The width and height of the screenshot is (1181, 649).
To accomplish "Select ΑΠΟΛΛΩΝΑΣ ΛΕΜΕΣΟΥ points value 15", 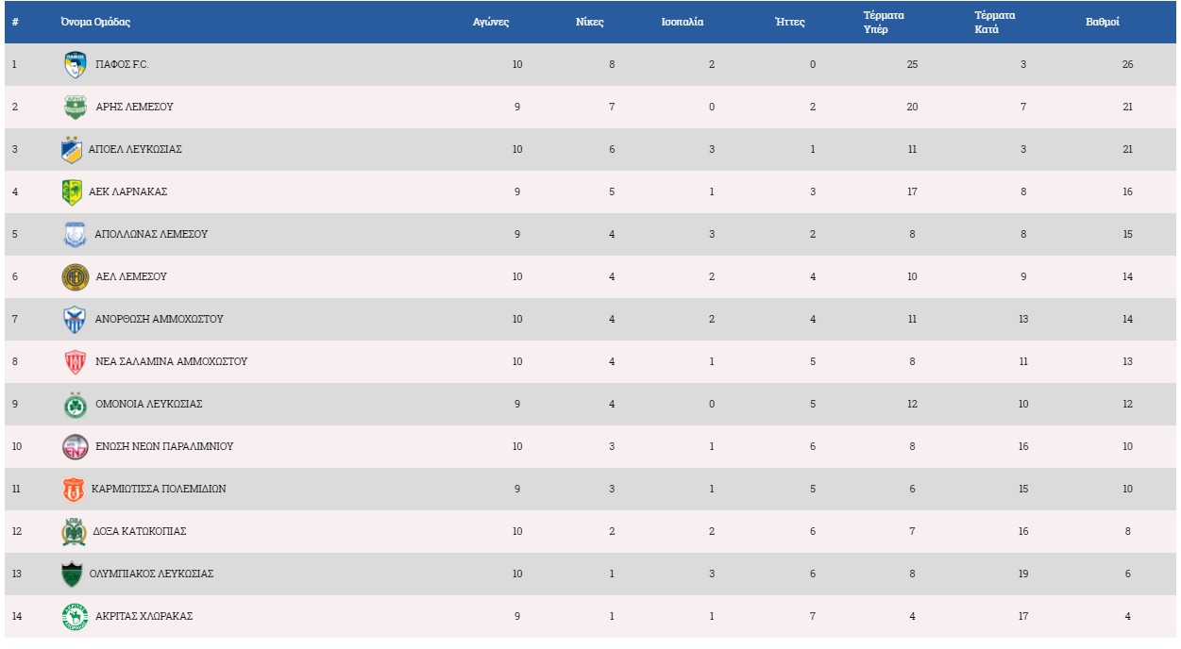I will pyautogui.click(x=1128, y=234).
